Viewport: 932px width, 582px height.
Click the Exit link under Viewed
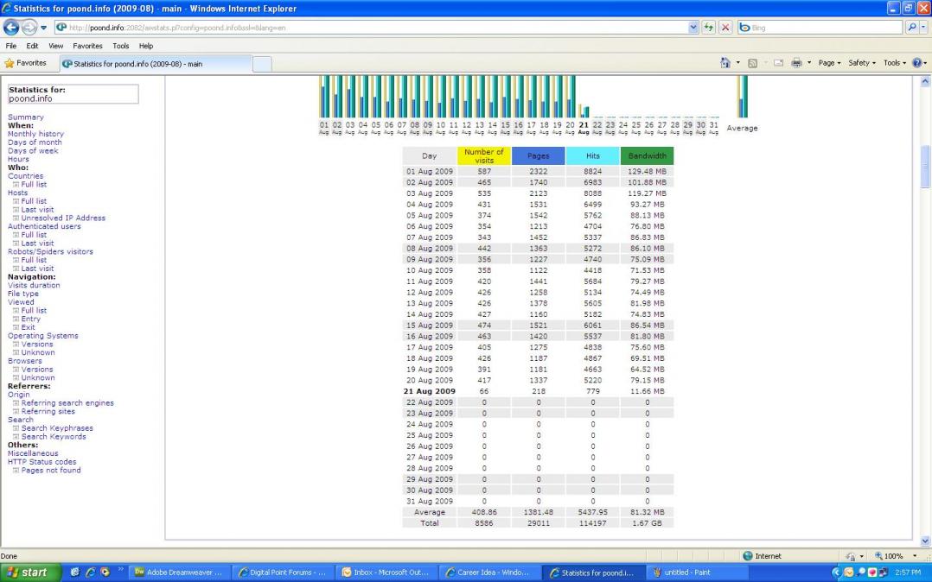(28, 327)
